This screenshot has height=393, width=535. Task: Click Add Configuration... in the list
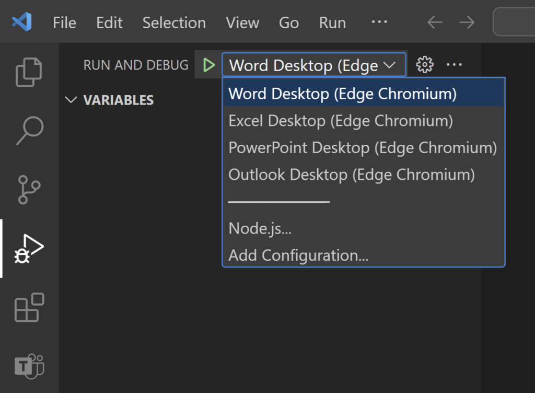298,256
